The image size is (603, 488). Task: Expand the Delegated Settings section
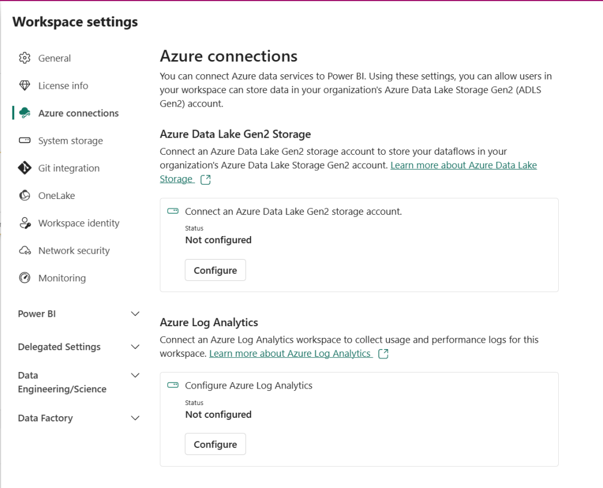pos(135,347)
